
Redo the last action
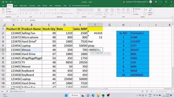pyautogui.click(x=11, y=2)
